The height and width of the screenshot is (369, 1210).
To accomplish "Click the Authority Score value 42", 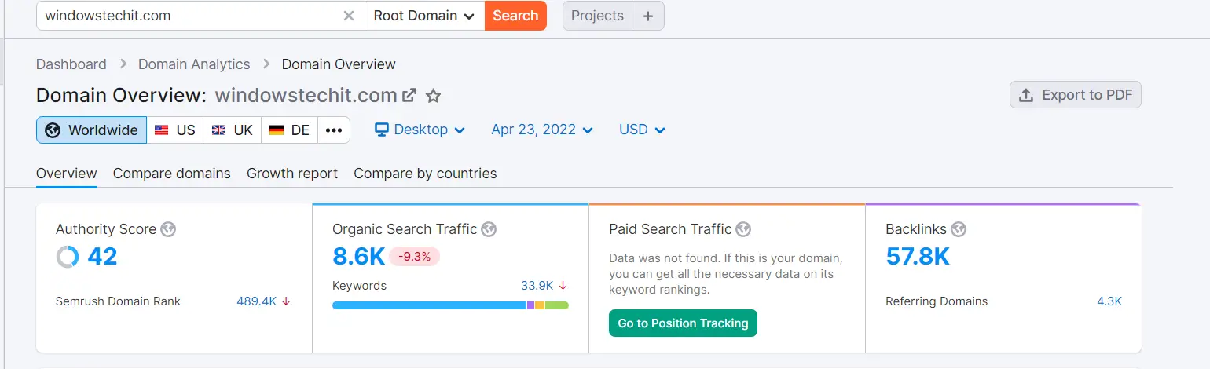I will 102,257.
